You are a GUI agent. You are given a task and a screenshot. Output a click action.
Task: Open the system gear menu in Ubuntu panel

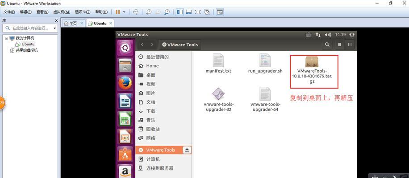352,35
